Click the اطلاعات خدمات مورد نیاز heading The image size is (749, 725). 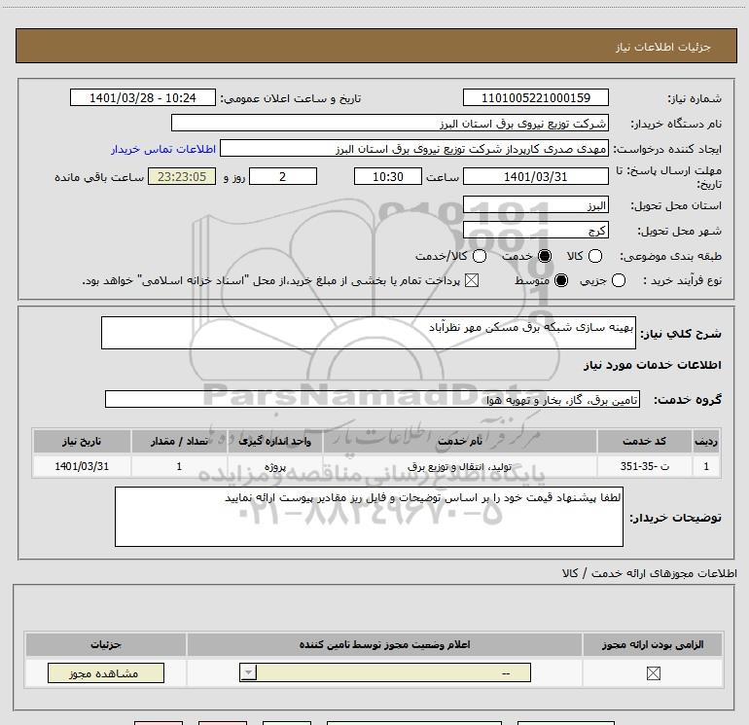(x=652, y=365)
